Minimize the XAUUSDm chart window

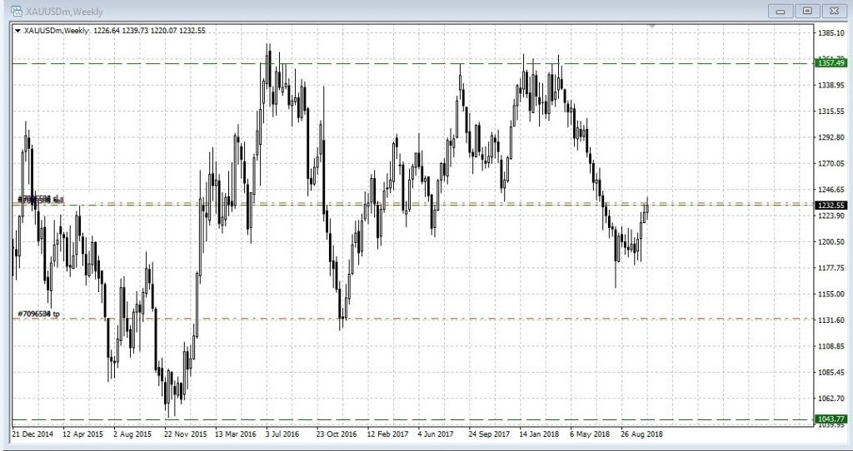pyautogui.click(x=781, y=10)
